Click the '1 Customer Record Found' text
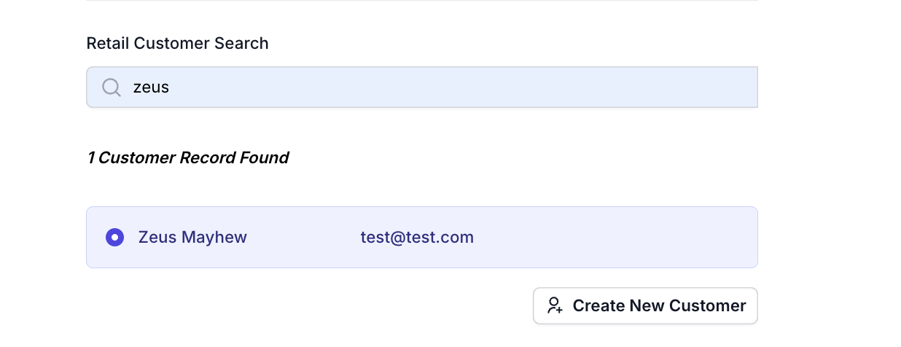This screenshot has width=901, height=347. (188, 157)
